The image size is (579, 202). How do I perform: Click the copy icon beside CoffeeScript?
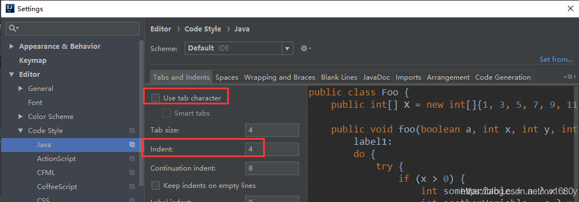click(132, 187)
